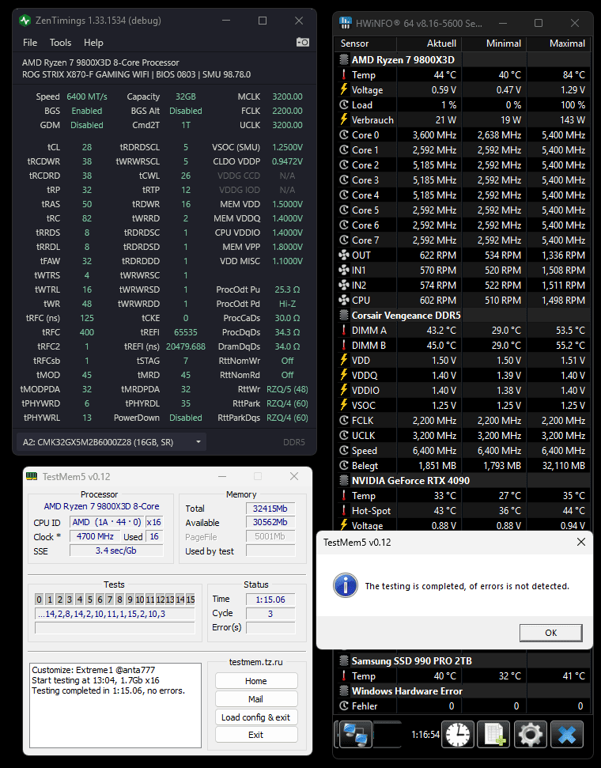Click the ZenTimings app icon in its title bar
This screenshot has width=601, height=768.
click(x=25, y=21)
